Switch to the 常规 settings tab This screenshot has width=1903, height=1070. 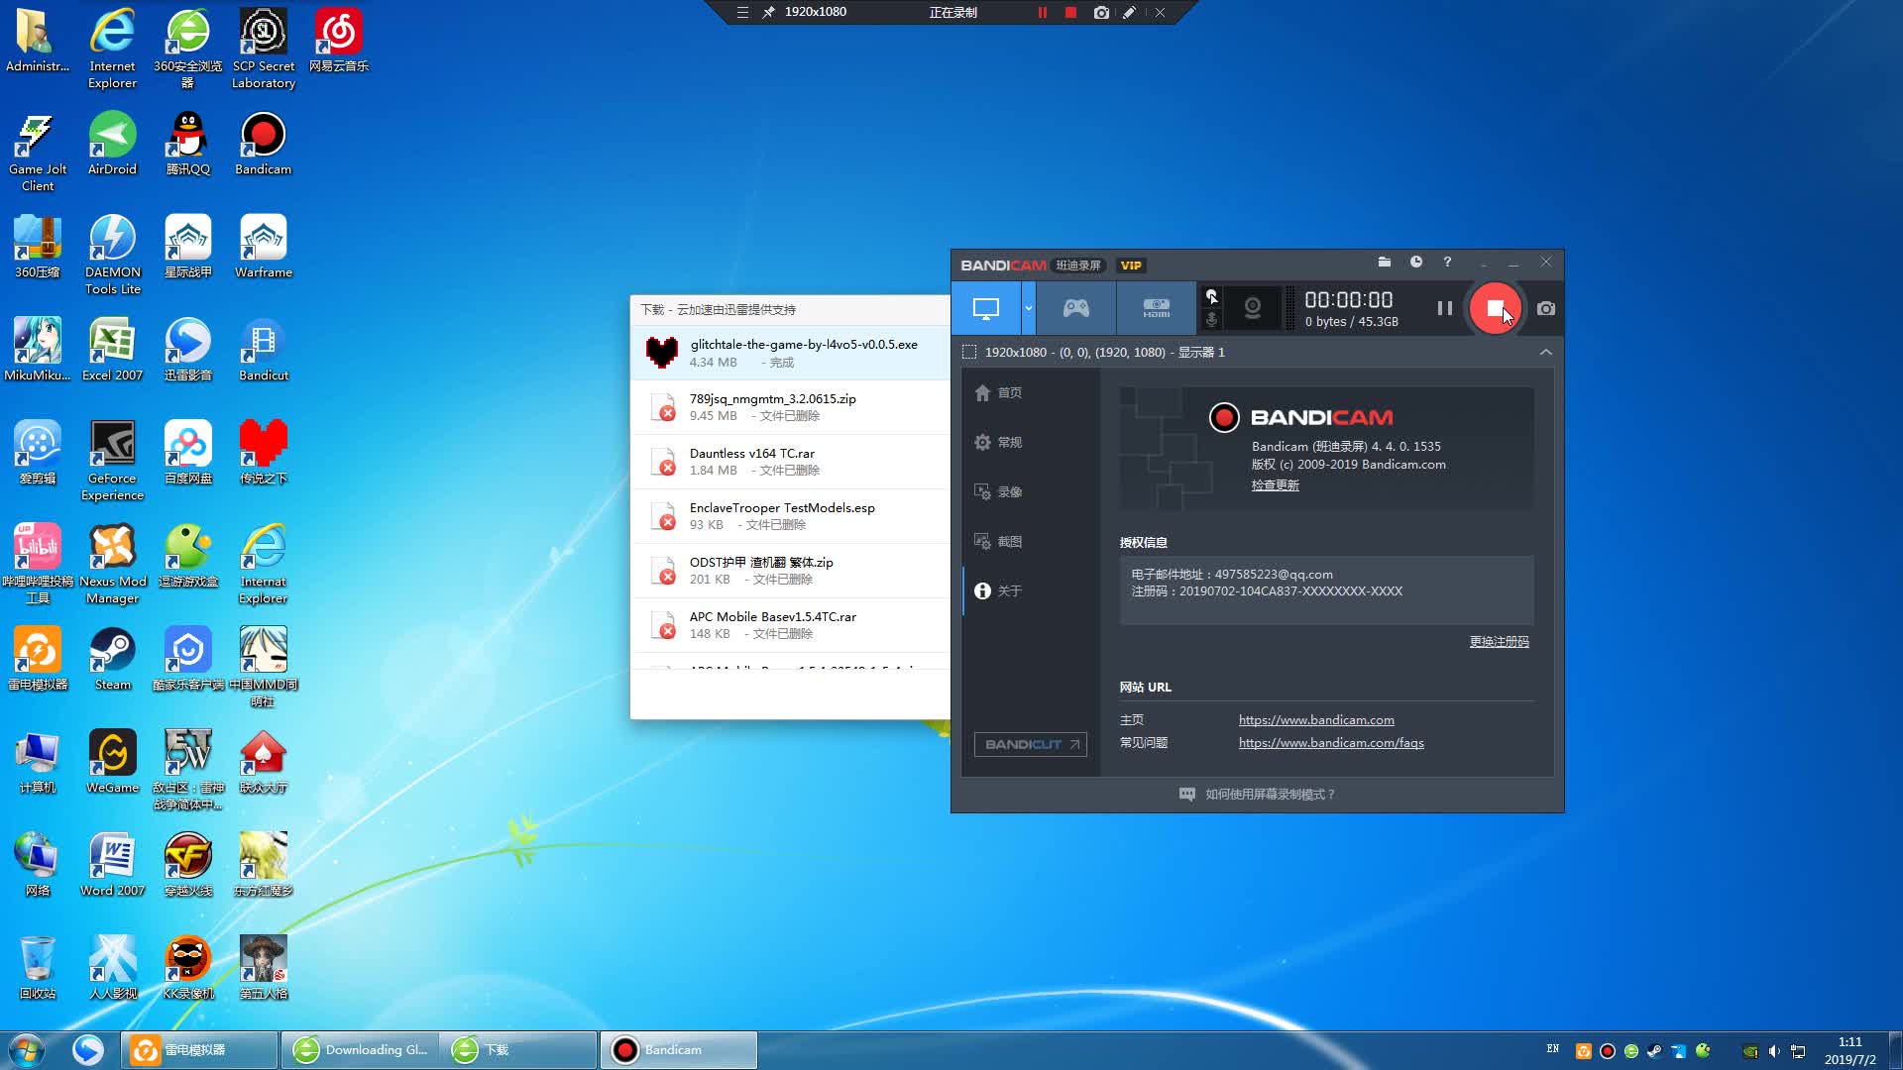[x=1009, y=443]
